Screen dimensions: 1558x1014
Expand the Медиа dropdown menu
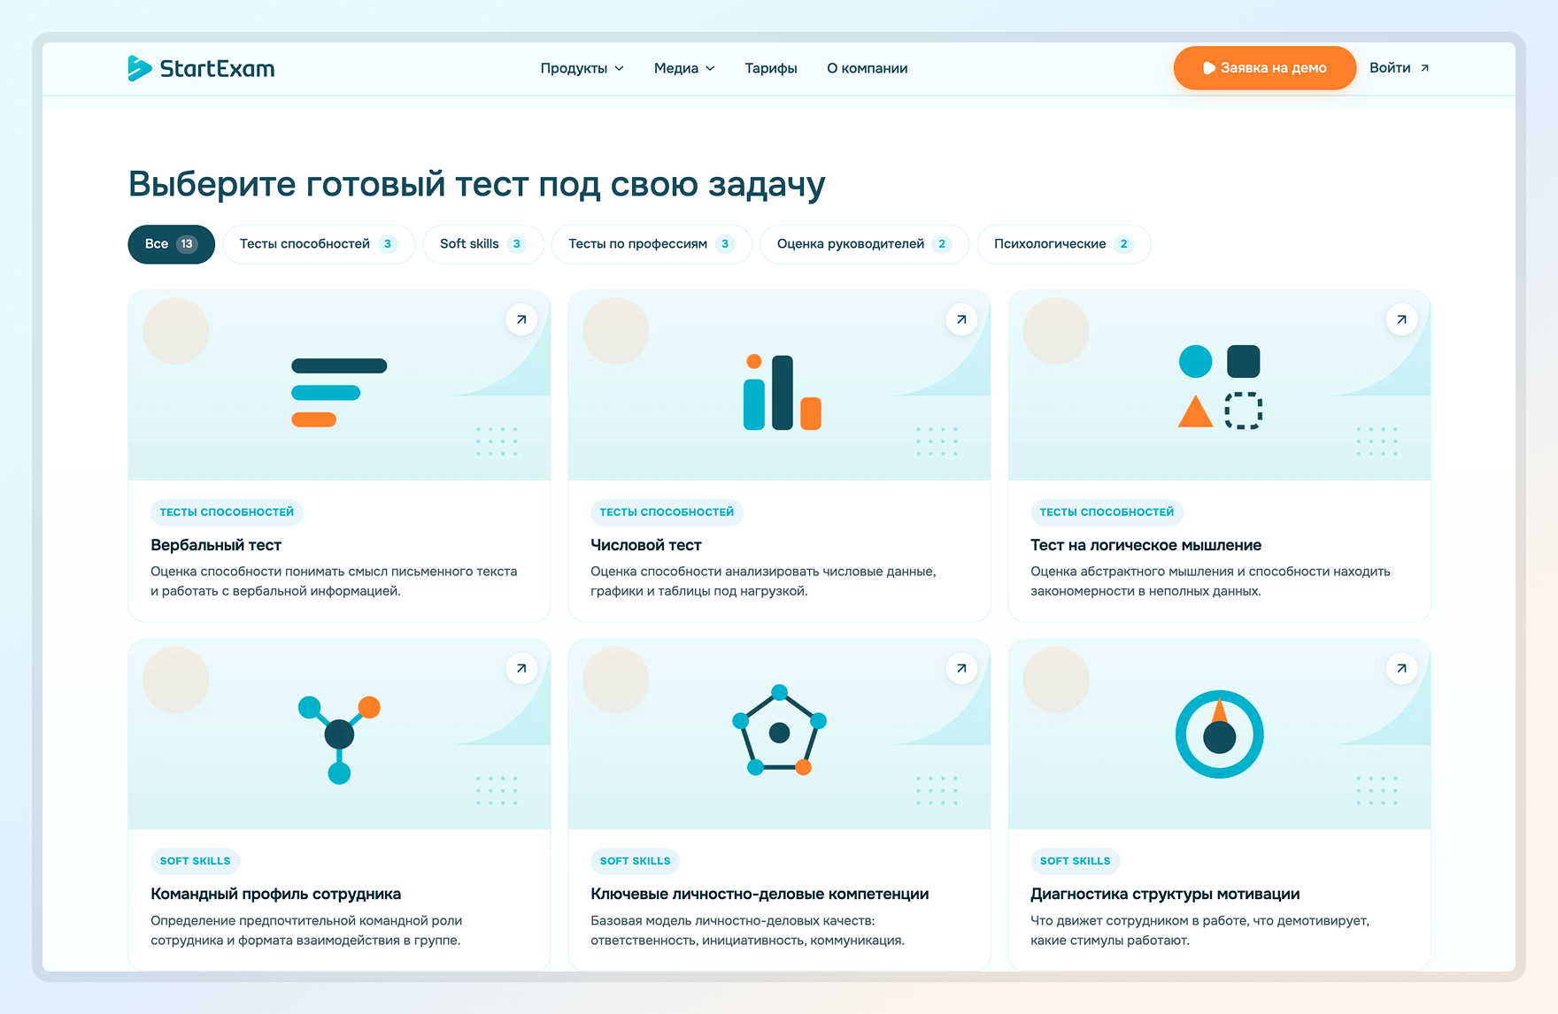(684, 68)
